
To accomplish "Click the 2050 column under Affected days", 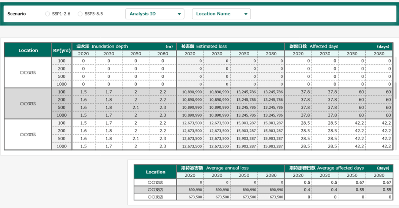I will 352,54.
